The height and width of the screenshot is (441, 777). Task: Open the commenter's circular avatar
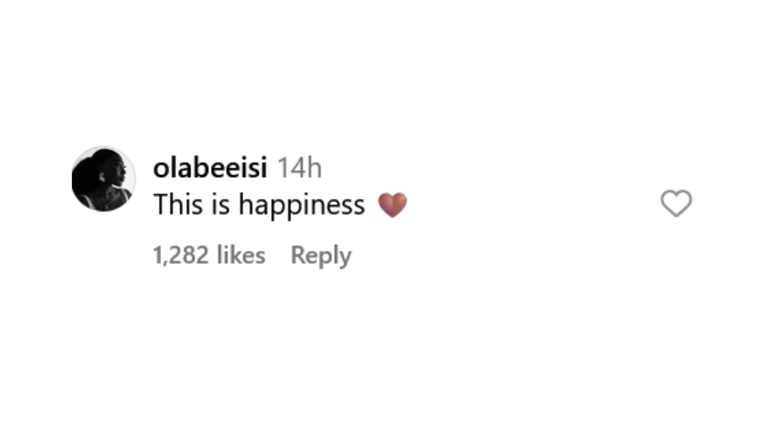click(x=103, y=179)
